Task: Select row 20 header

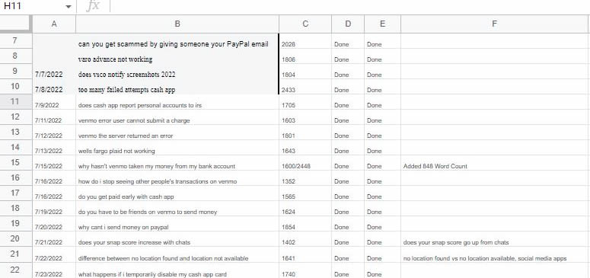Action: pos(15,239)
